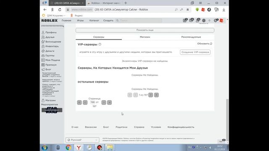Open the Yandex home button next to back
This screenshot has height=151, width=269.
coord(52,10)
